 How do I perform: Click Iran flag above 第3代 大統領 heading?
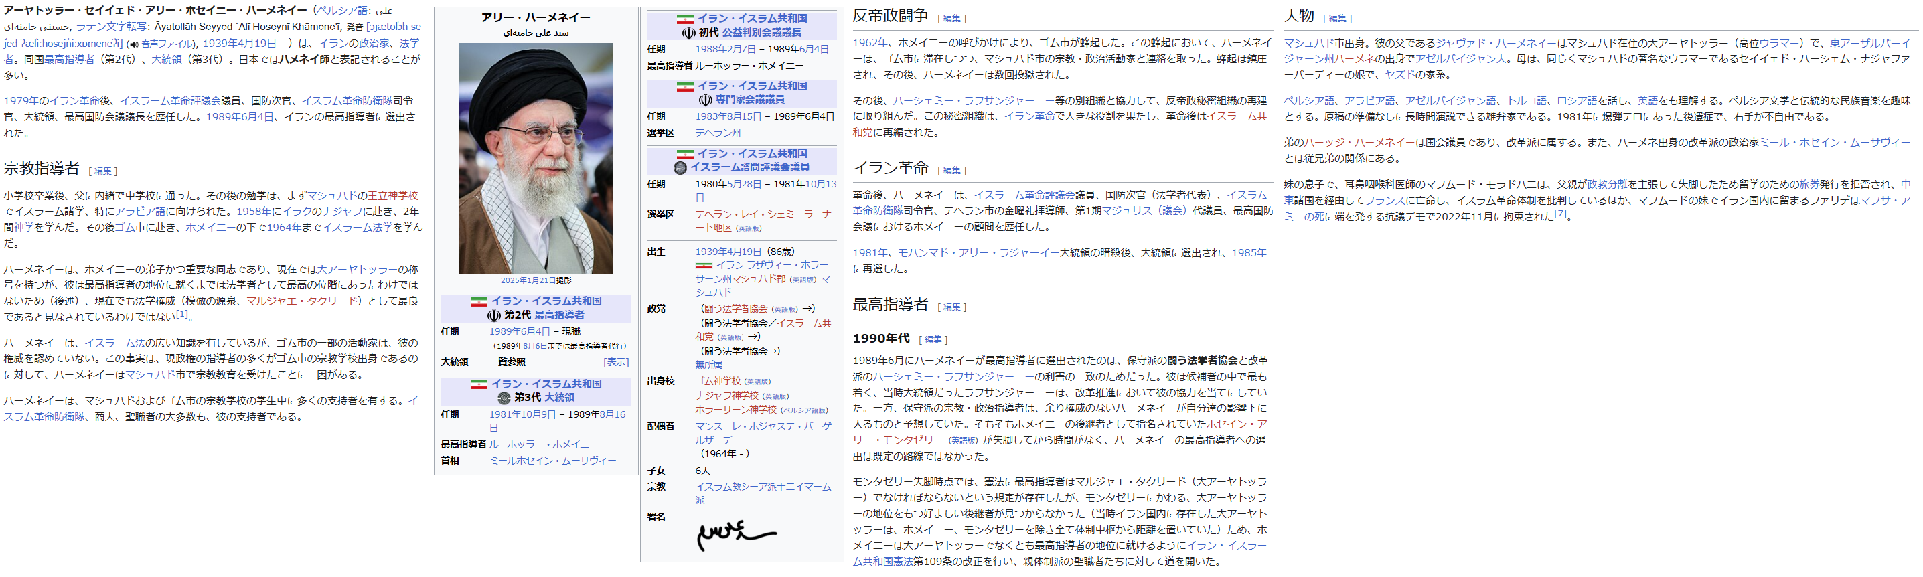(479, 384)
